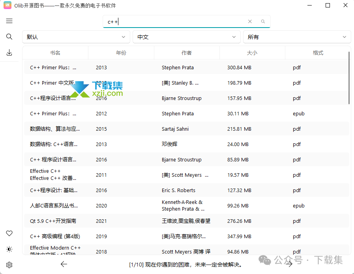Sort by the 大小 column header
This screenshot has width=354, height=274.
(252, 53)
